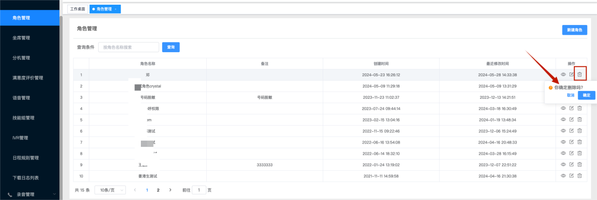
Task: Edit the role with remark 3333333
Action: pos(572,165)
